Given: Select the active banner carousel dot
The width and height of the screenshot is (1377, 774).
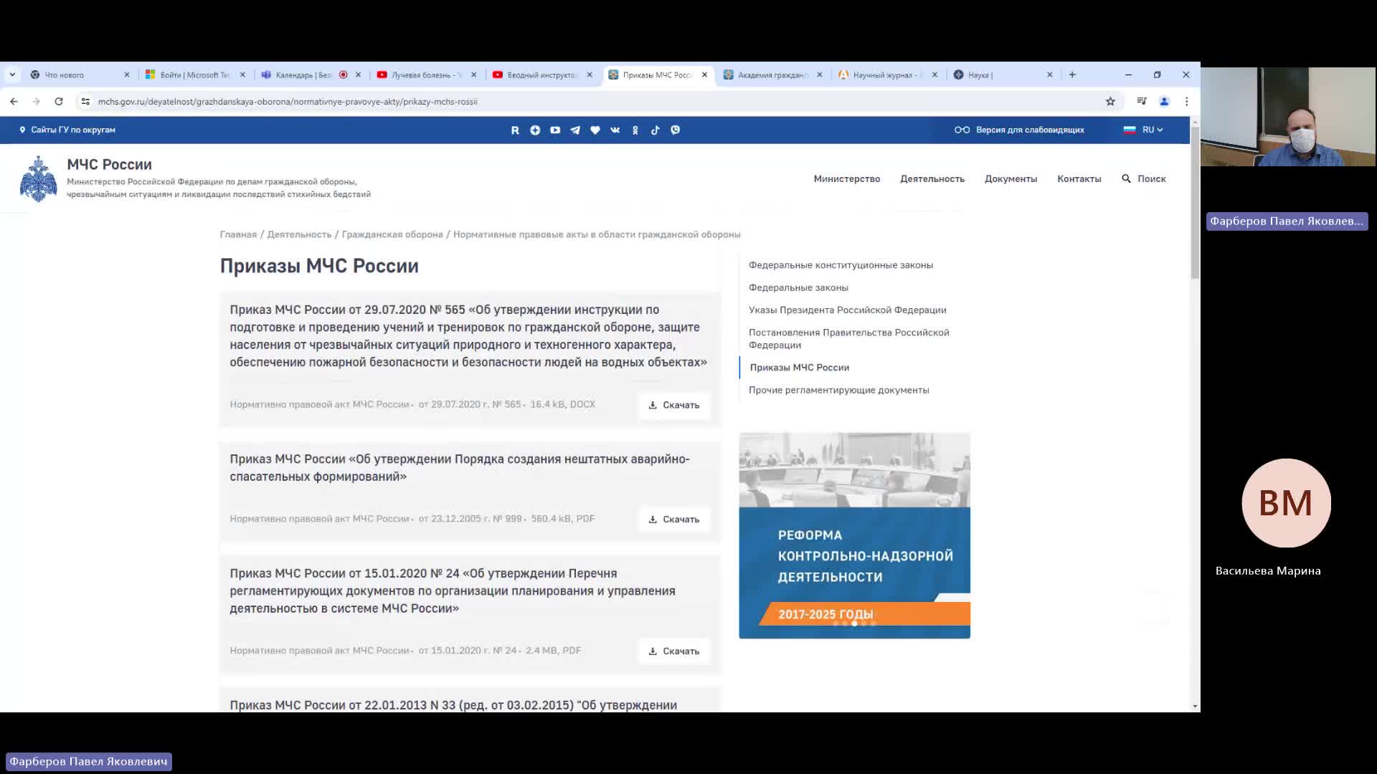Looking at the screenshot, I should tap(854, 623).
